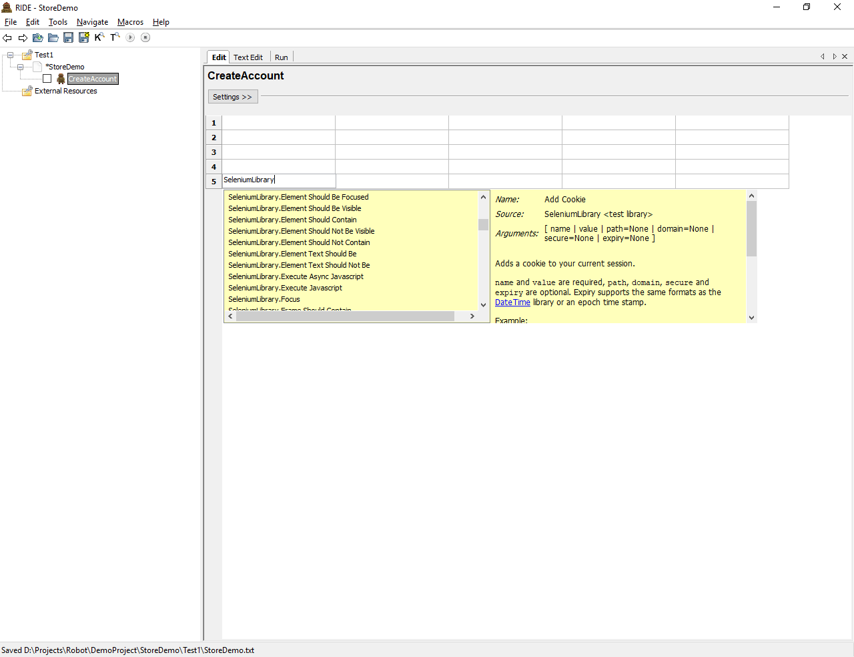The width and height of the screenshot is (854, 657).
Task: Choose Execute Javascript suggestion
Action: point(285,288)
